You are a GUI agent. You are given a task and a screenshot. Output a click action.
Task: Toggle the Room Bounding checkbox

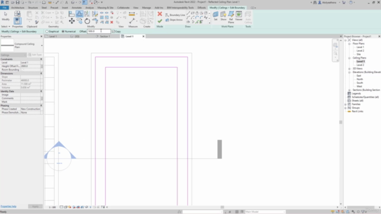pos(23,70)
